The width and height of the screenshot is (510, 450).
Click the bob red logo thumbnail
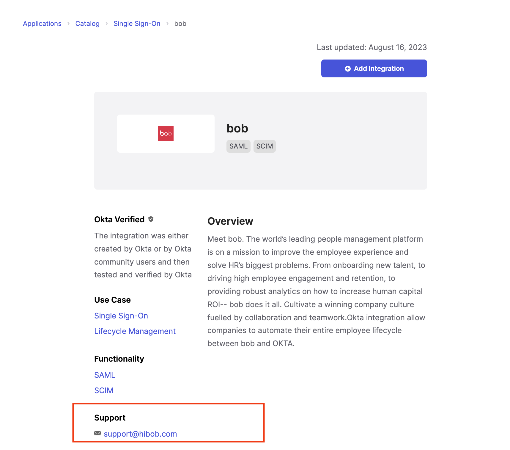pyautogui.click(x=166, y=133)
